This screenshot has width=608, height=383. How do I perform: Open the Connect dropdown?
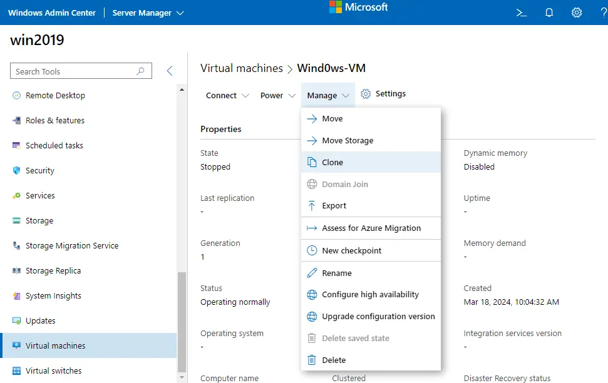tap(227, 95)
